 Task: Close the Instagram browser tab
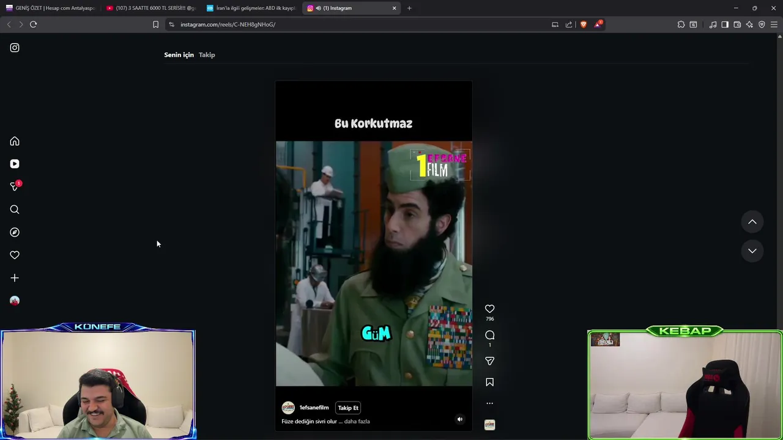394,8
